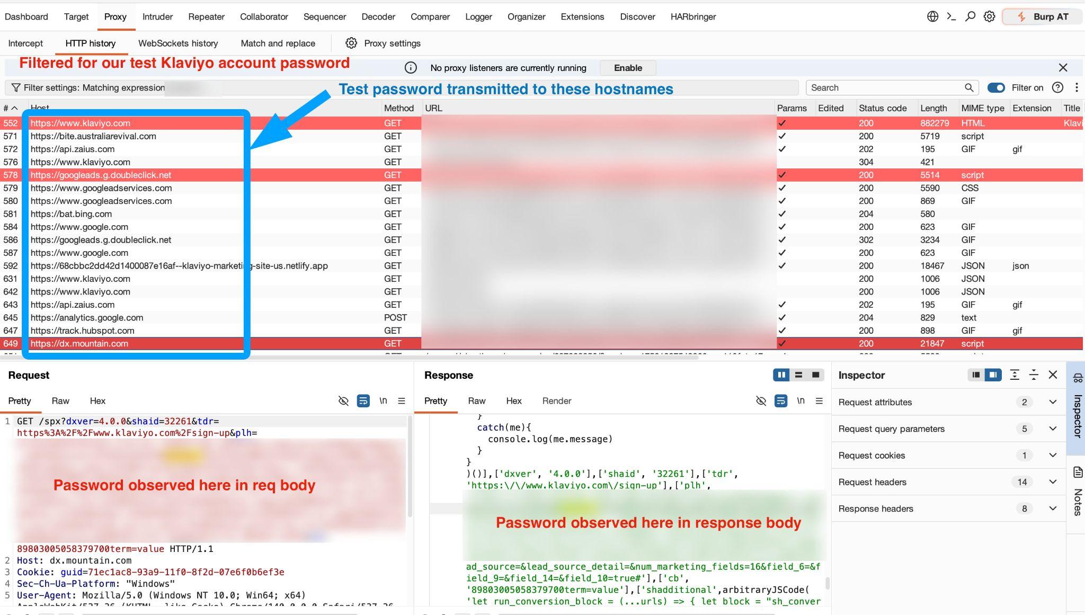Open the HTTP history three-dot options menu

pos(1077,87)
